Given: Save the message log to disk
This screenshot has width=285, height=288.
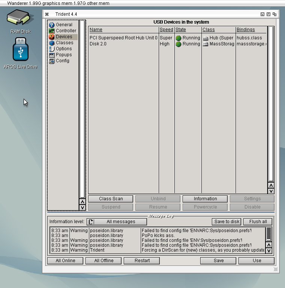Looking at the screenshot, I should [226, 222].
